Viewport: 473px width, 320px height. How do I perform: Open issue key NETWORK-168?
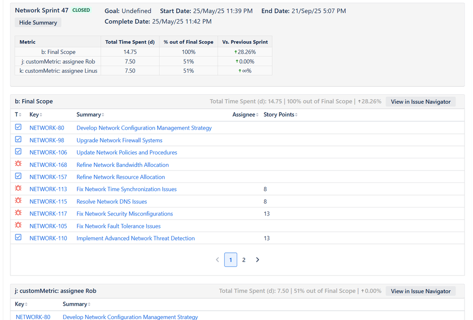[48, 164]
